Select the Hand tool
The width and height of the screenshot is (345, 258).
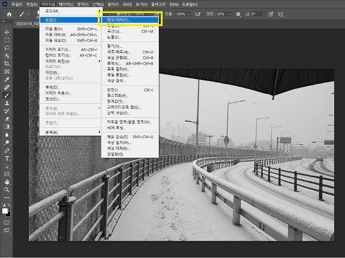click(7, 182)
